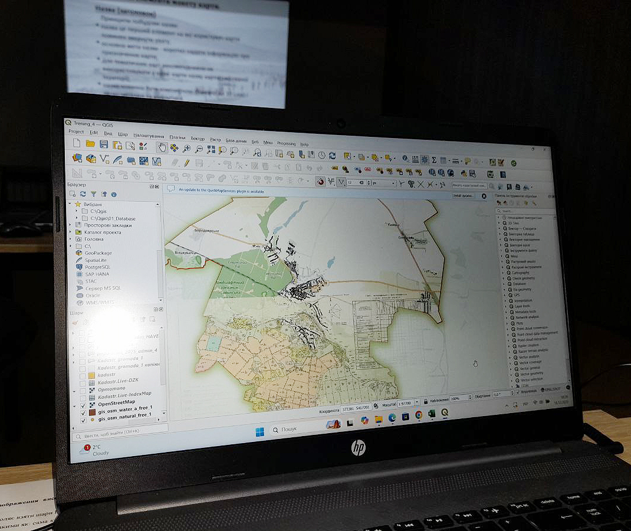Select the Pan Map hand tool
631x531 pixels.
click(x=162, y=146)
